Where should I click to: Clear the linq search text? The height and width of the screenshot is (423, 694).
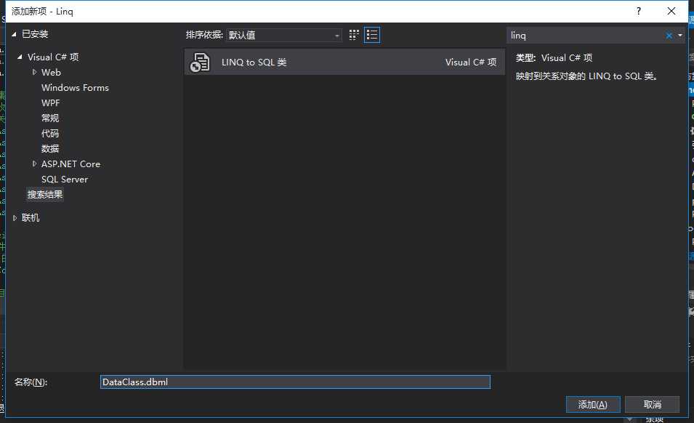click(x=669, y=36)
